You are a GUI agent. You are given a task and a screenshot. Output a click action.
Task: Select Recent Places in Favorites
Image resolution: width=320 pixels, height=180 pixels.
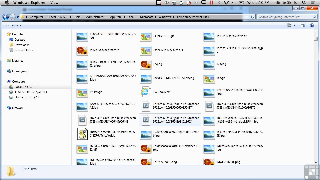coord(23,50)
